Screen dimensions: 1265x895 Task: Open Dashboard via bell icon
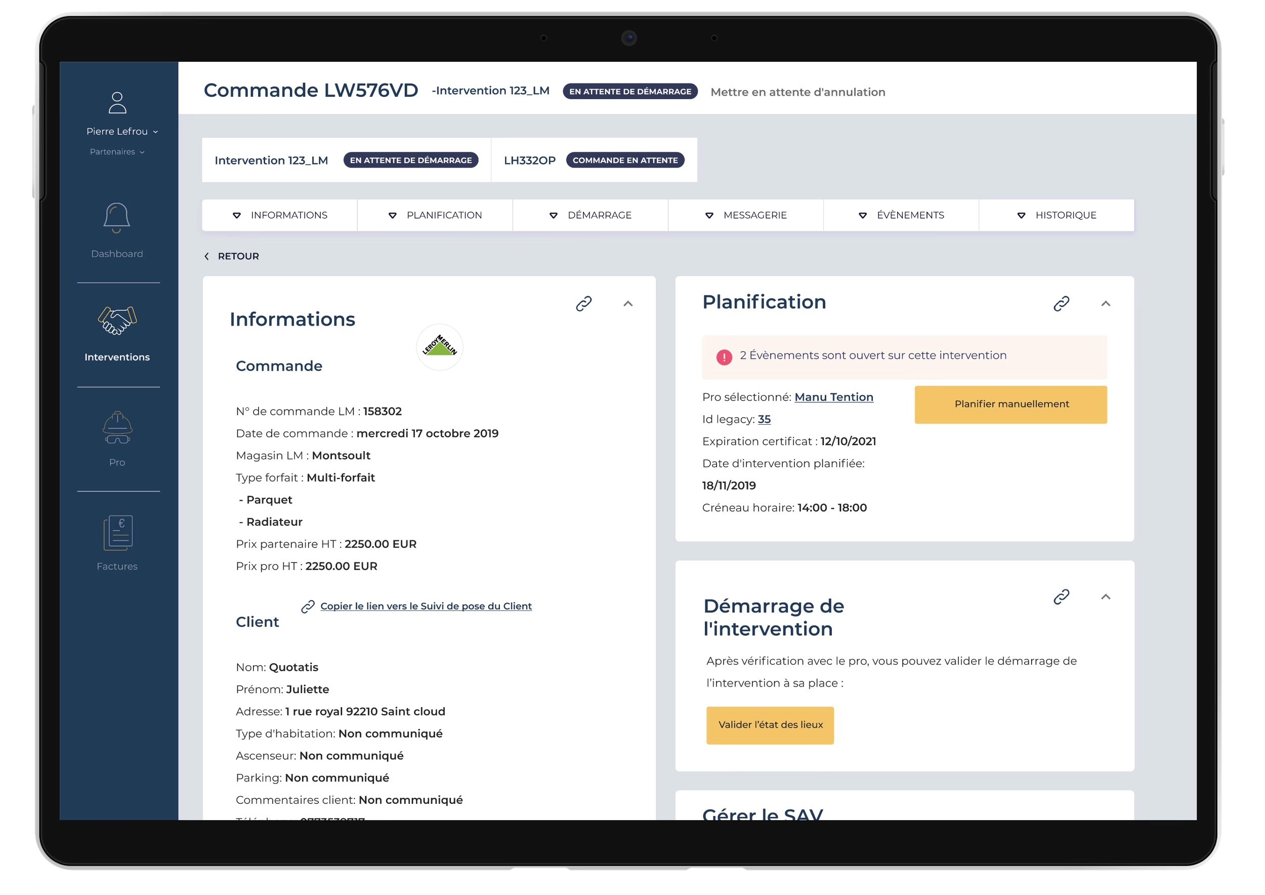click(x=117, y=218)
